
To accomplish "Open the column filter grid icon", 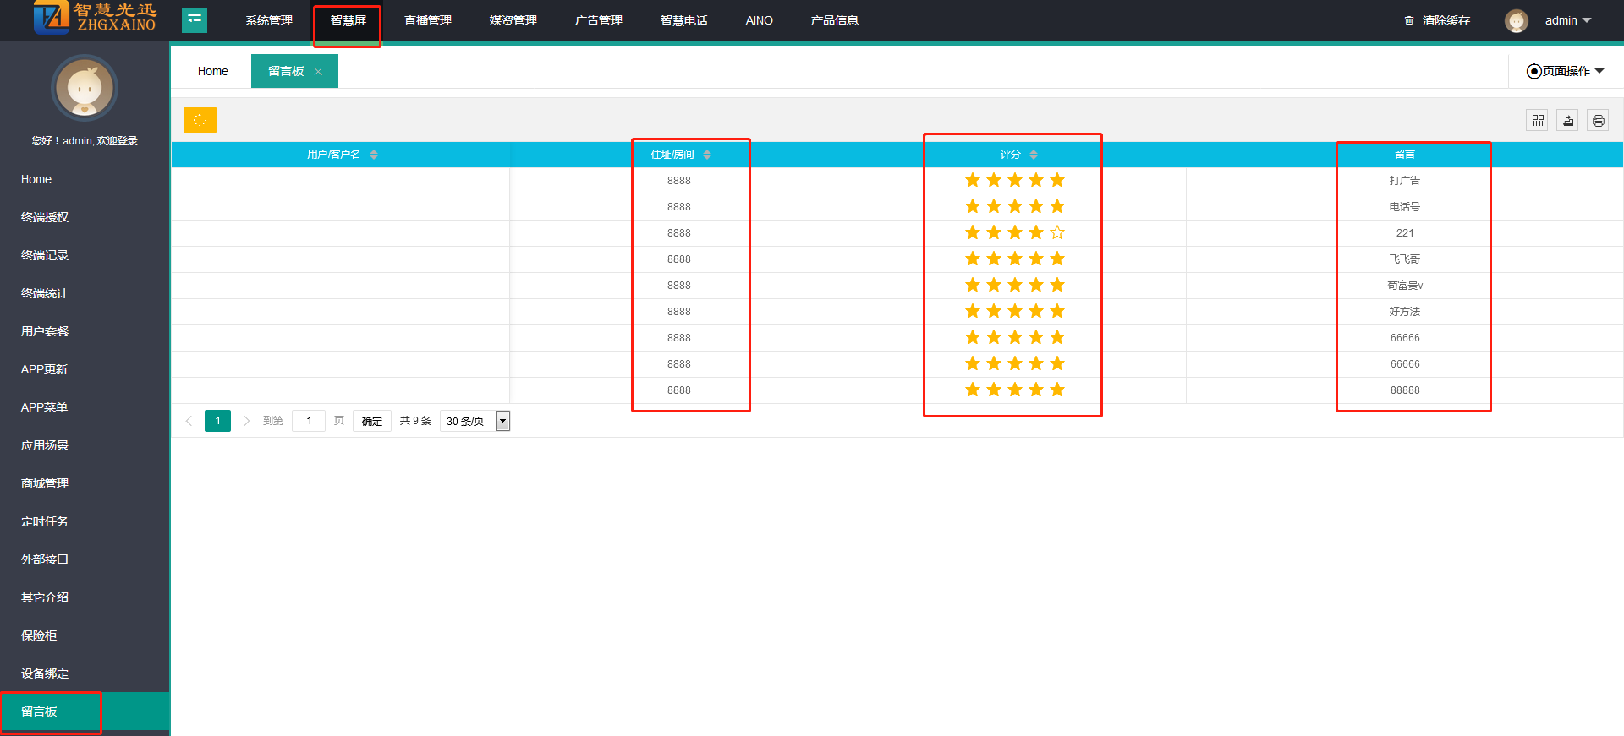I will pos(1538,121).
